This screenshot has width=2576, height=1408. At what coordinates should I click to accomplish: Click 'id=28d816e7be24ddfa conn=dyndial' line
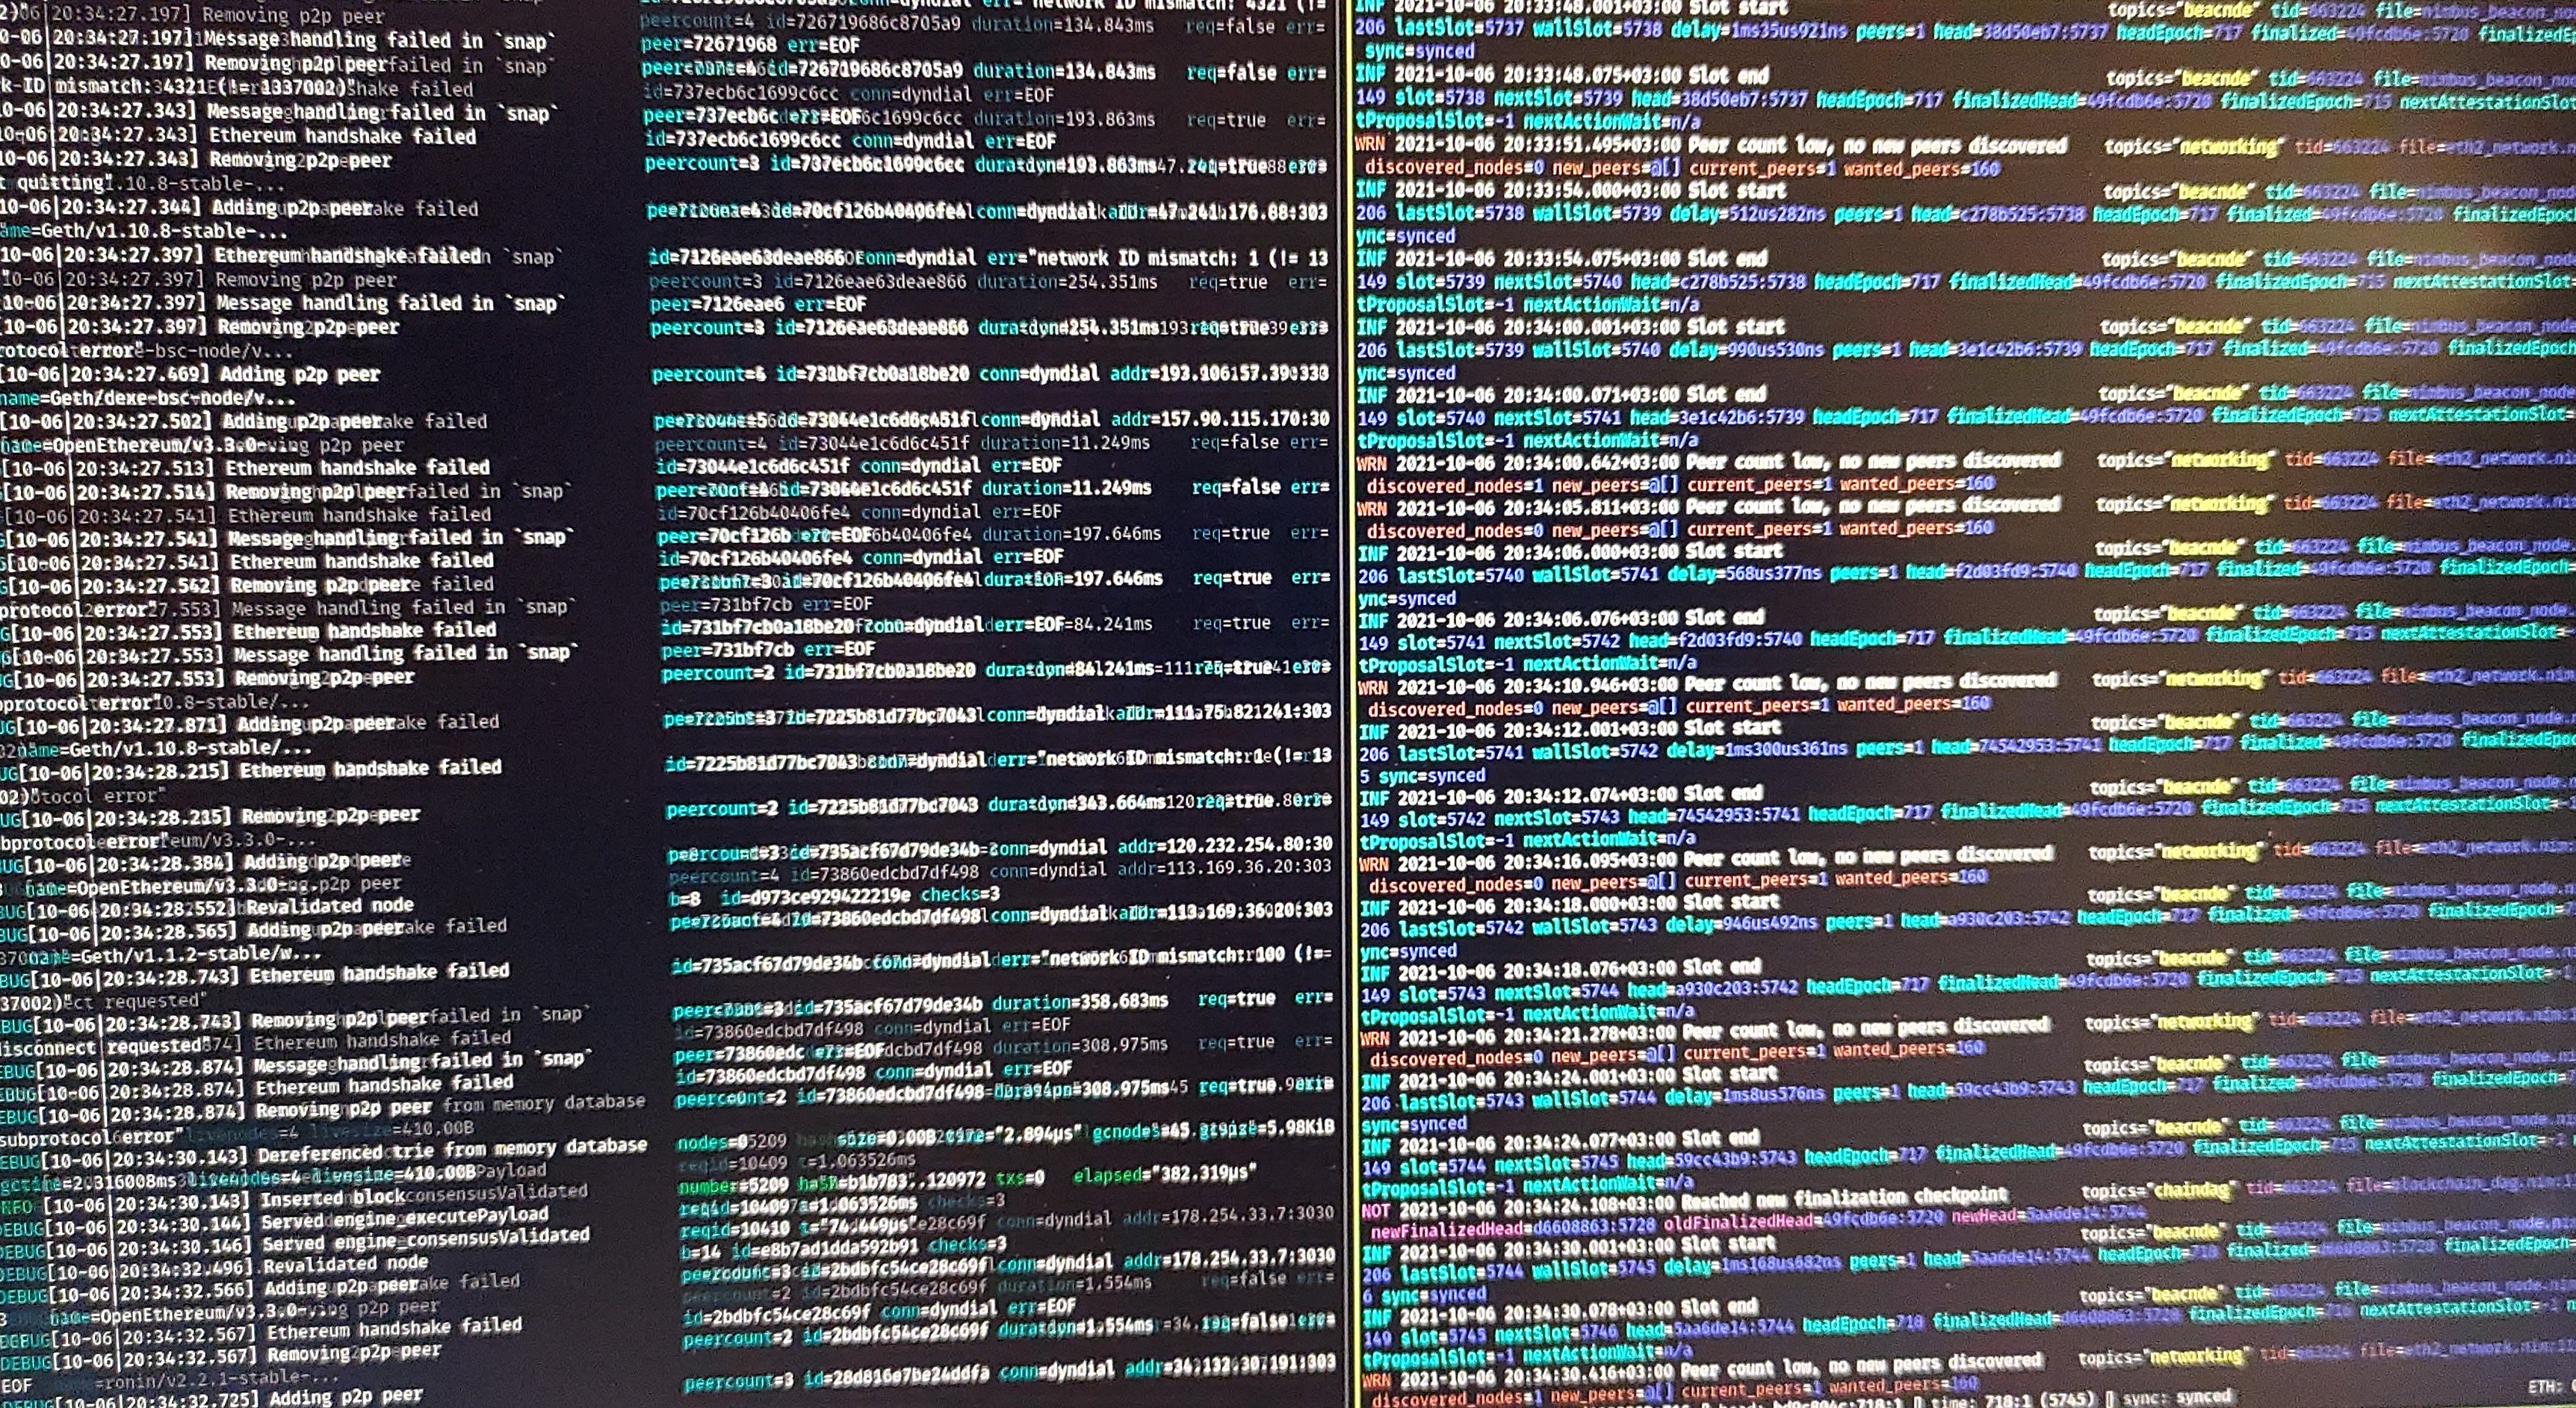click(x=959, y=1374)
